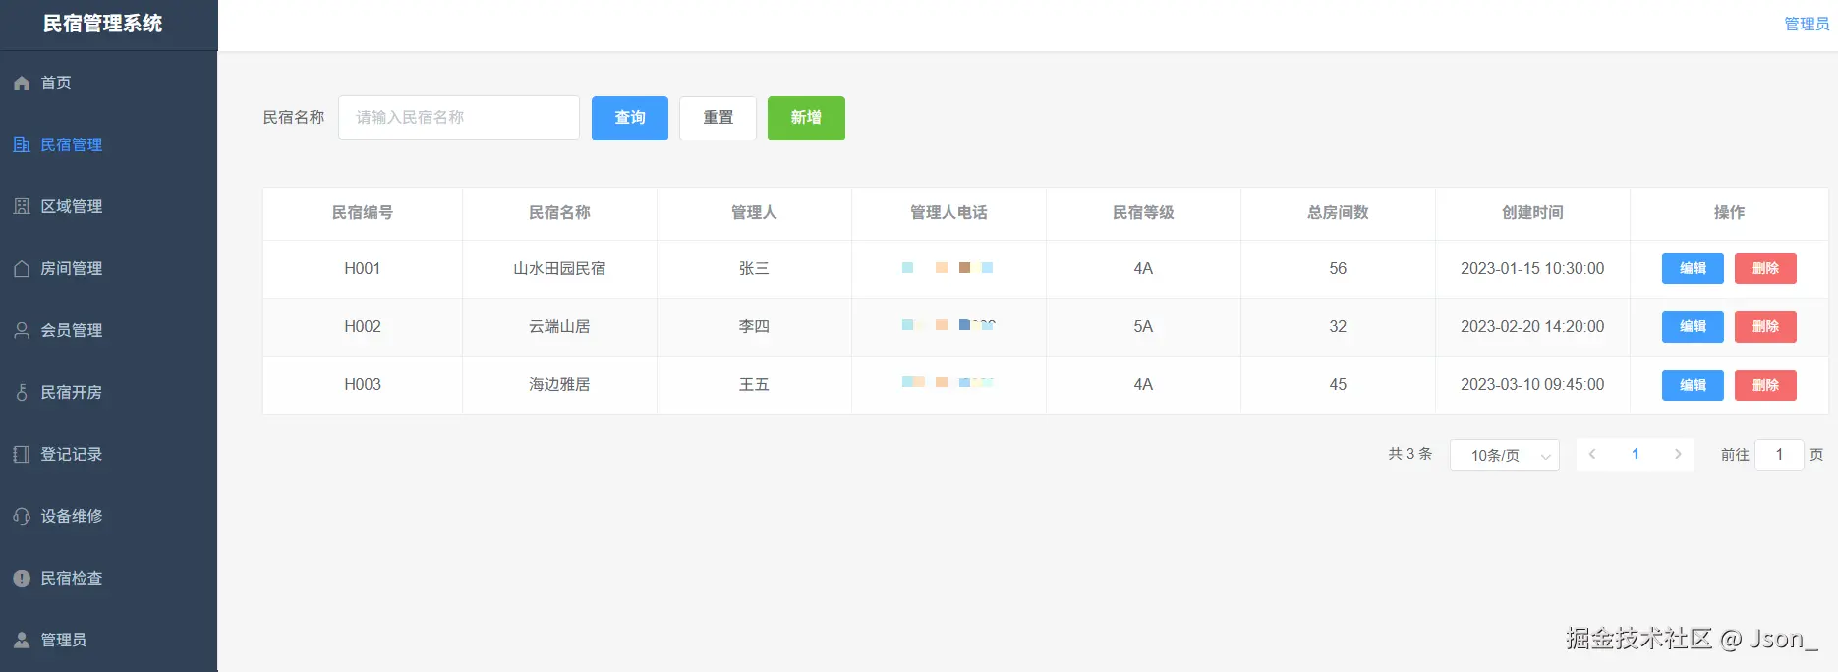Edit the H002 云端山居 row
This screenshot has height=672, width=1838.
coord(1693,327)
